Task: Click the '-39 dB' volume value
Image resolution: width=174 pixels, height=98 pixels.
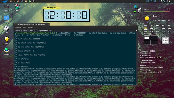Action: coord(168,9)
